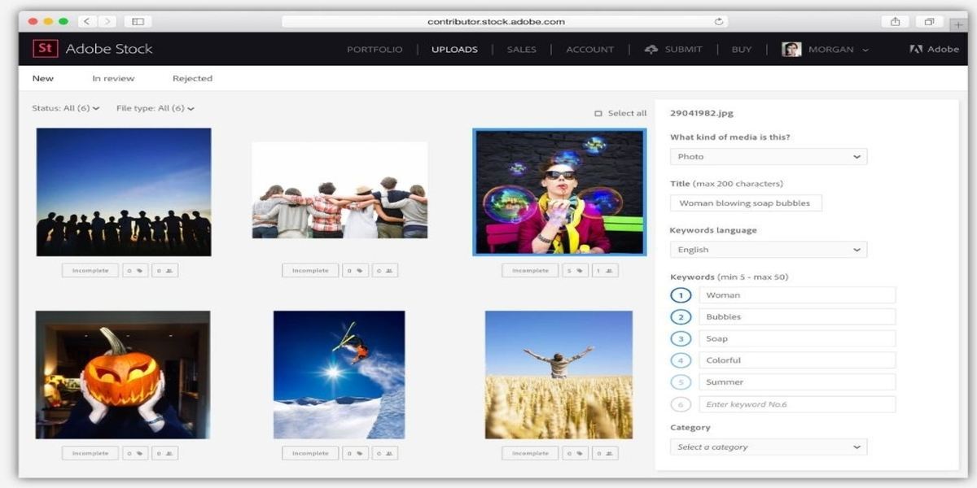Image resolution: width=977 pixels, height=488 pixels.
Task: Click the Adobe Stock St logo icon
Action: (x=46, y=49)
